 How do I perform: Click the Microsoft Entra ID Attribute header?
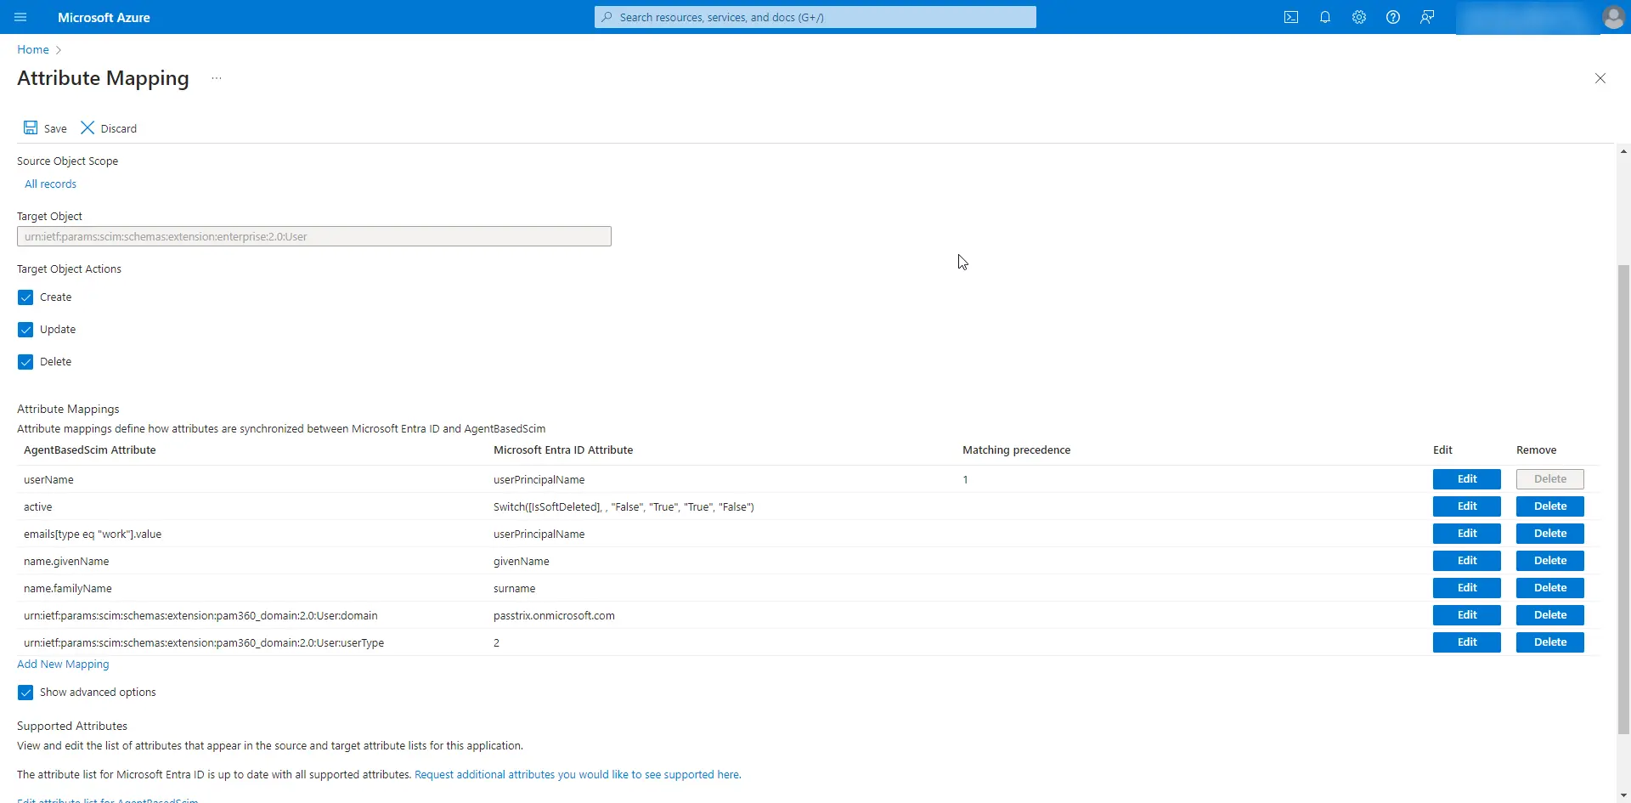pos(563,450)
